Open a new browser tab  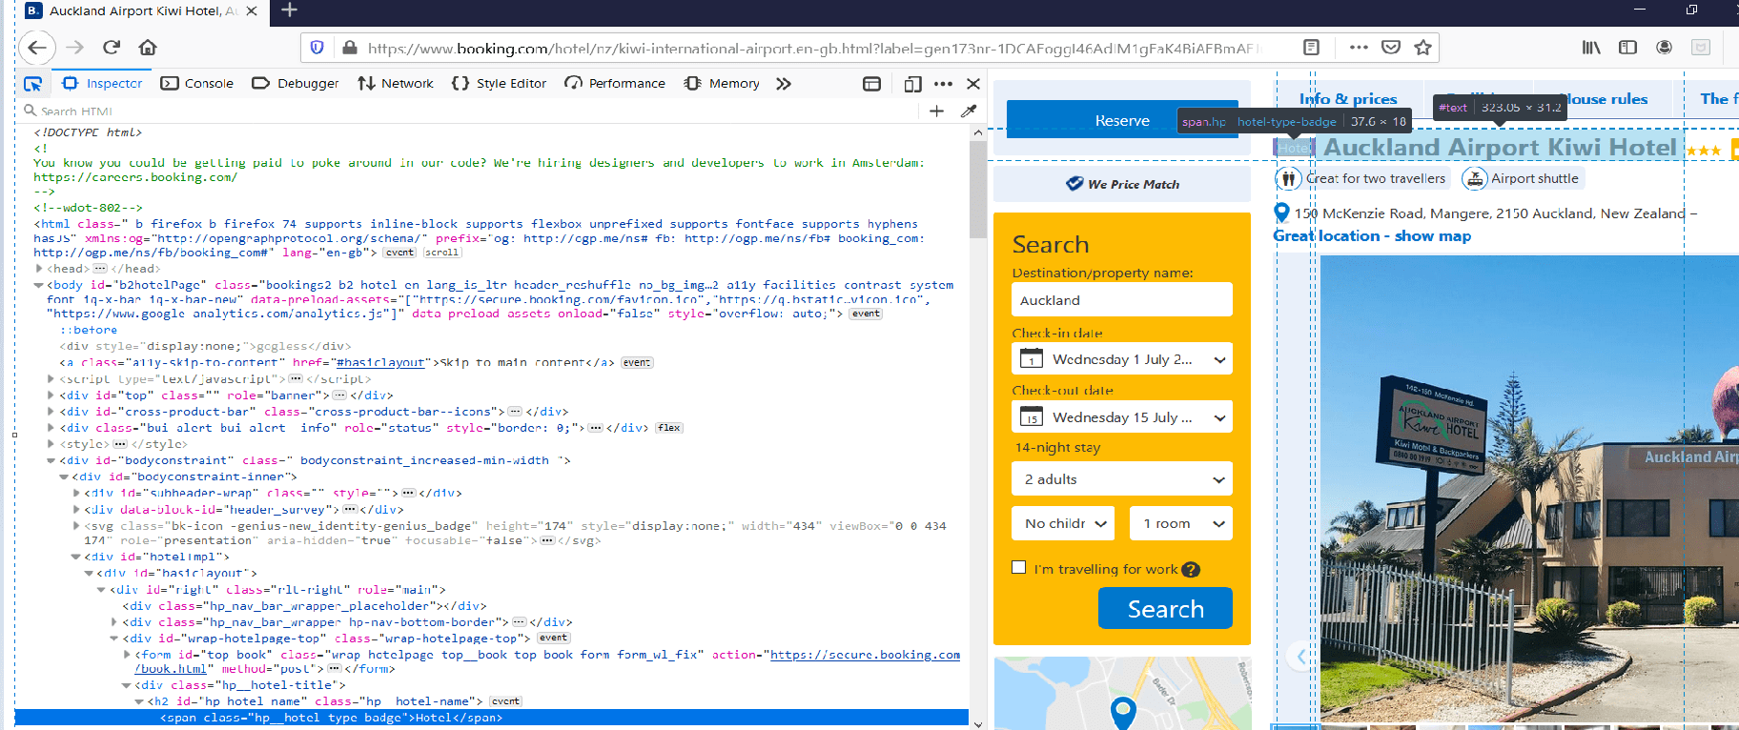290,10
